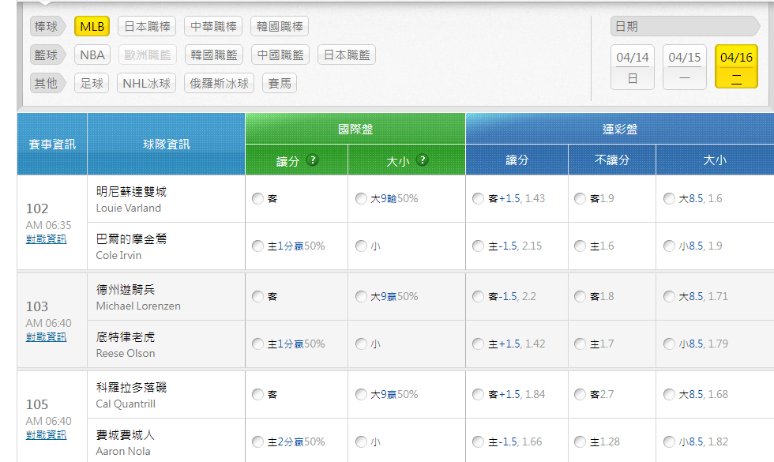Open the 讓分 help question-mark icon
This screenshot has height=462, width=774.
312,160
